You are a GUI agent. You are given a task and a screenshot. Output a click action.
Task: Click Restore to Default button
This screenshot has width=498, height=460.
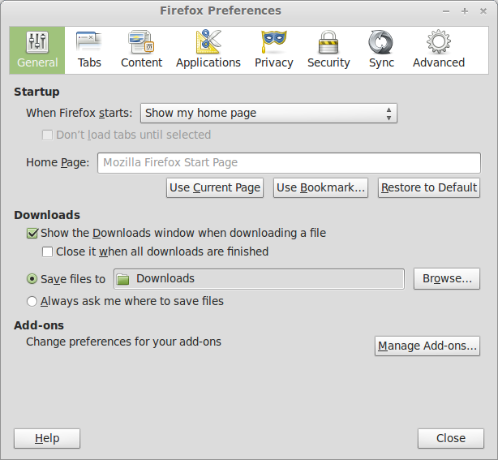pos(429,187)
